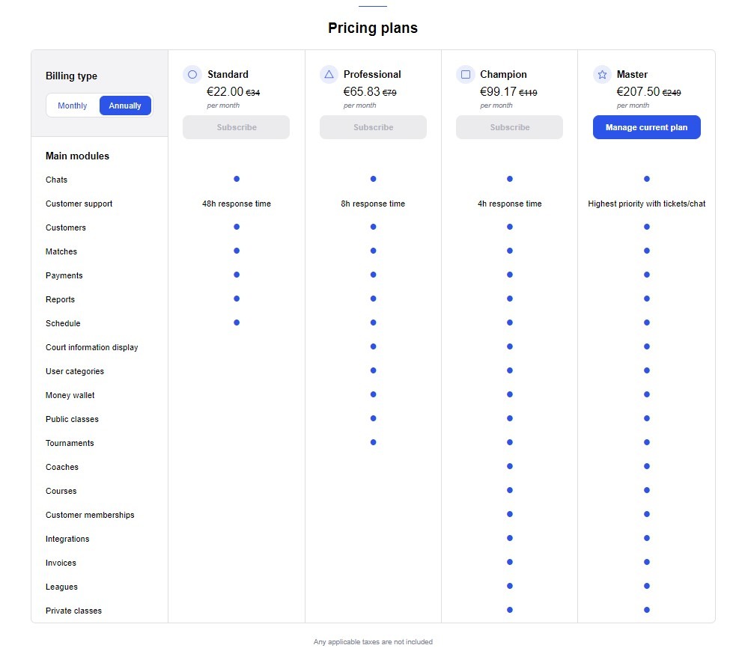Select the Professional plan triangle icon
This screenshot has width=748, height=651.
point(328,74)
